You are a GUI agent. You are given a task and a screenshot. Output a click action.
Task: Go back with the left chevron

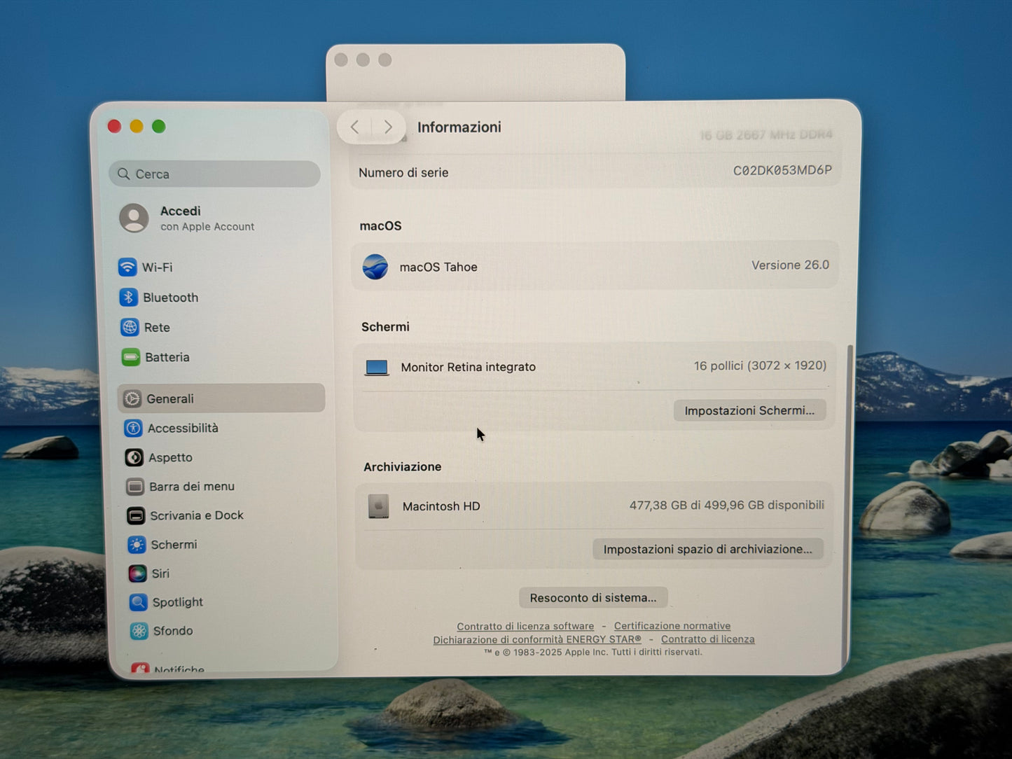(354, 127)
